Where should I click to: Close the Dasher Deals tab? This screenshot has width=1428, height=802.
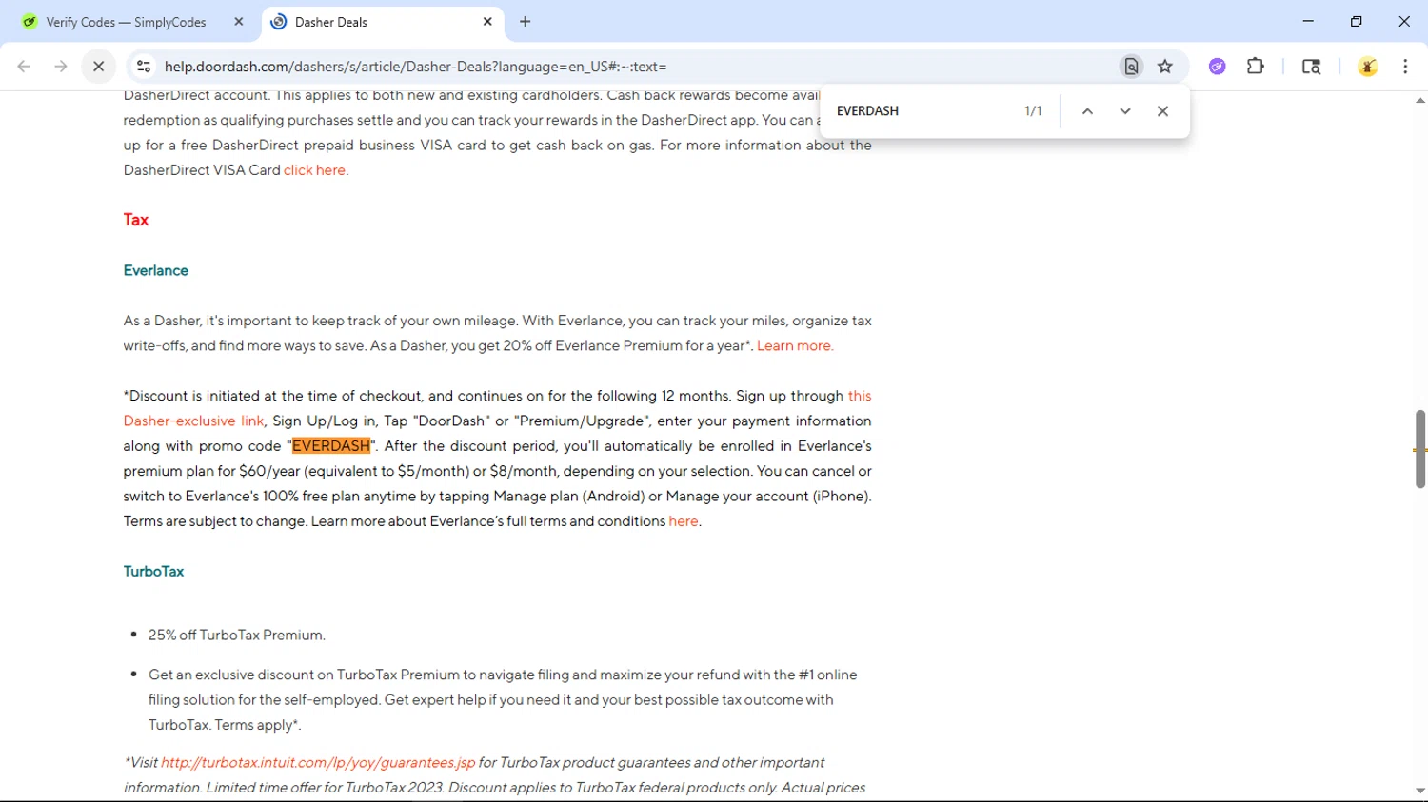(x=487, y=22)
